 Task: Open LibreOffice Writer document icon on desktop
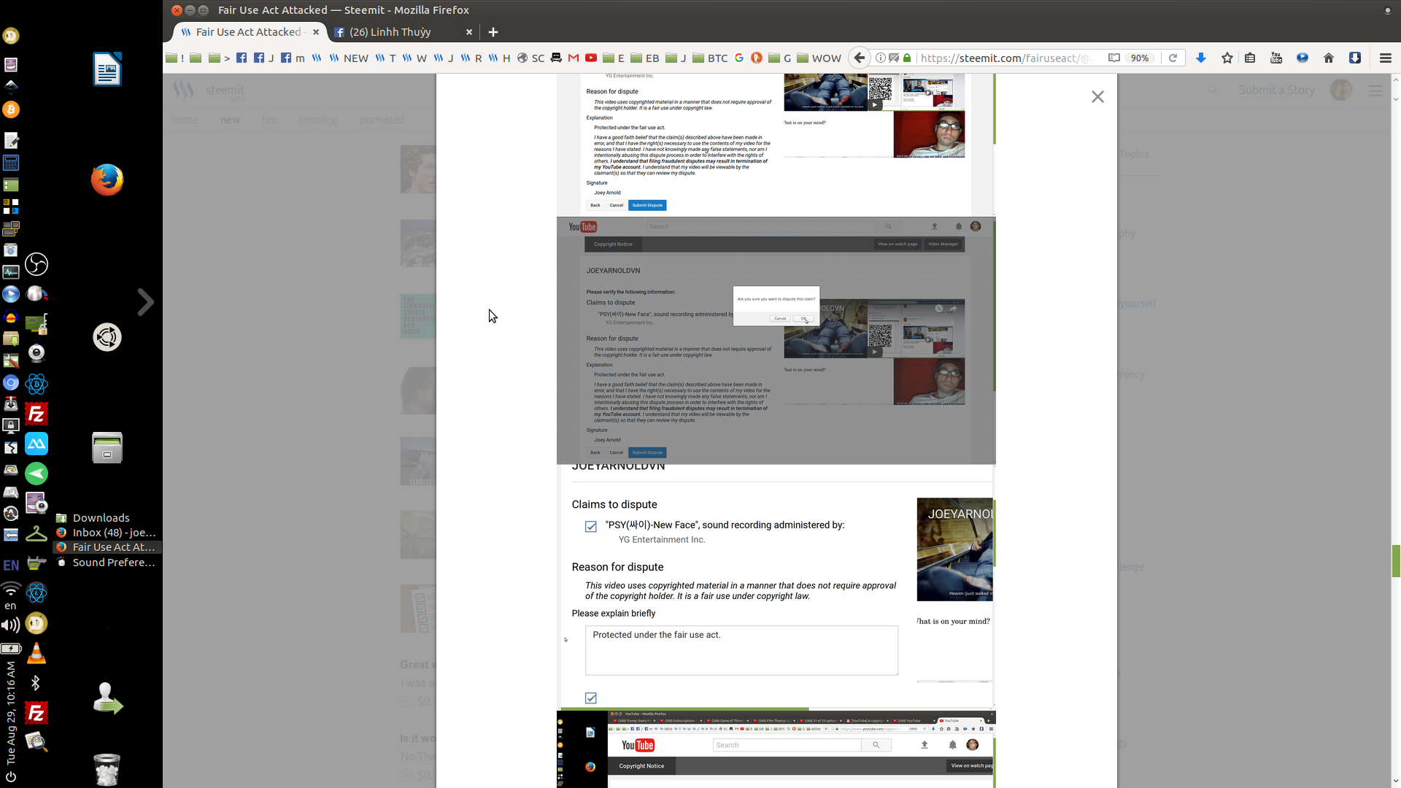(x=107, y=69)
